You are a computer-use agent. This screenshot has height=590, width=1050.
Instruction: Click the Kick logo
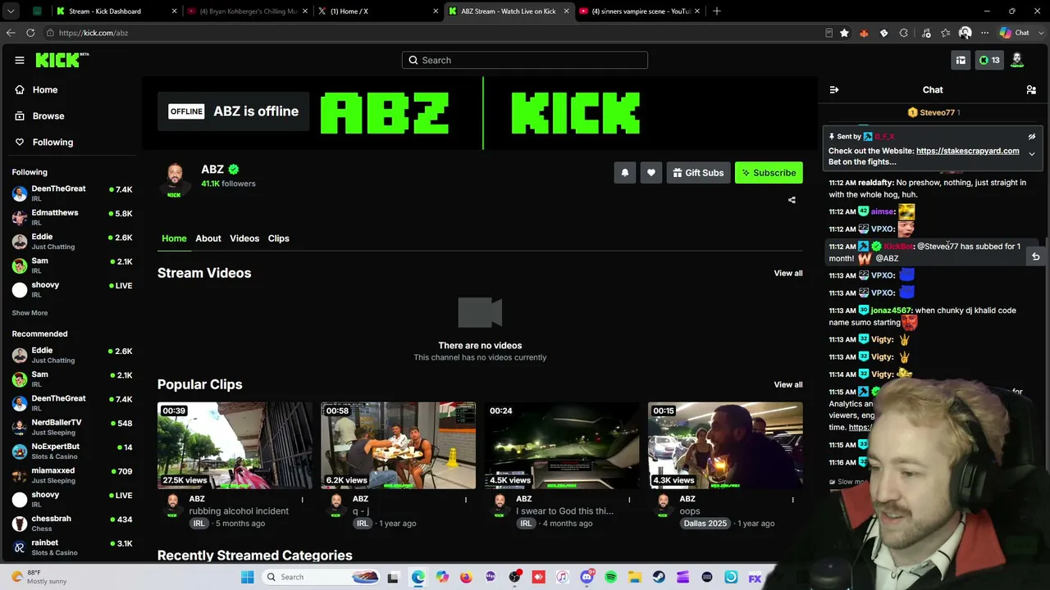pos(62,60)
